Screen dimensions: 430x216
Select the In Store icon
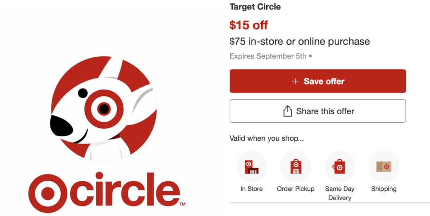point(252,166)
